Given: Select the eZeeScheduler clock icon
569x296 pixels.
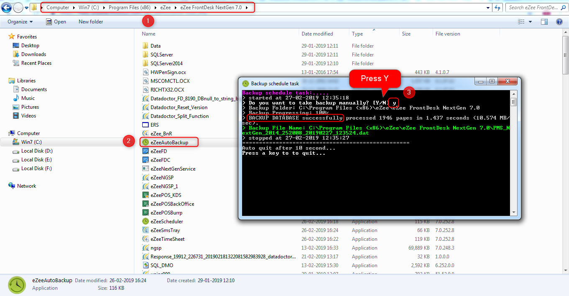Looking at the screenshot, I should pyautogui.click(x=146, y=222).
